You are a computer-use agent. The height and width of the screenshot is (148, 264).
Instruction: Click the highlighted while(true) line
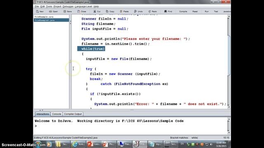point(91,49)
